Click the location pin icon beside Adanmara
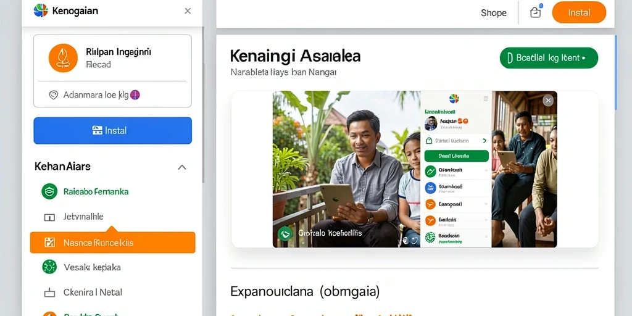Screen dimensions: 632x316 coord(53,95)
